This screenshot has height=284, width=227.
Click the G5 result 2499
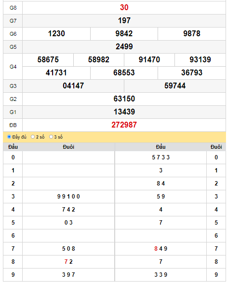(124, 47)
